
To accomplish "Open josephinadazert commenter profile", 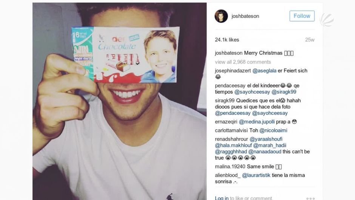I will (233, 71).
